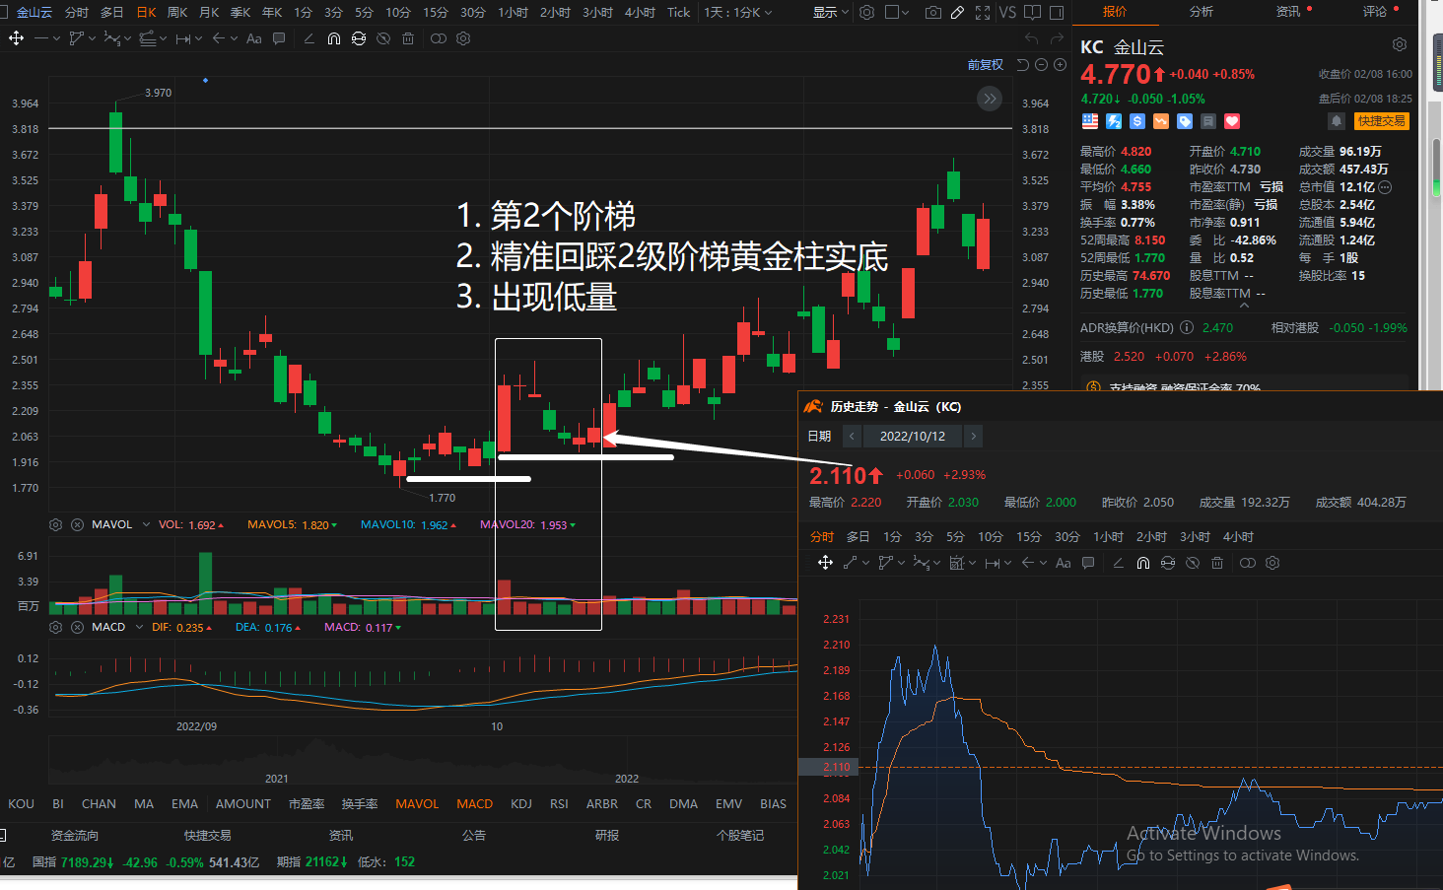Open the VS stock comparison tool
Image resolution: width=1443 pixels, height=890 pixels.
point(1007,13)
